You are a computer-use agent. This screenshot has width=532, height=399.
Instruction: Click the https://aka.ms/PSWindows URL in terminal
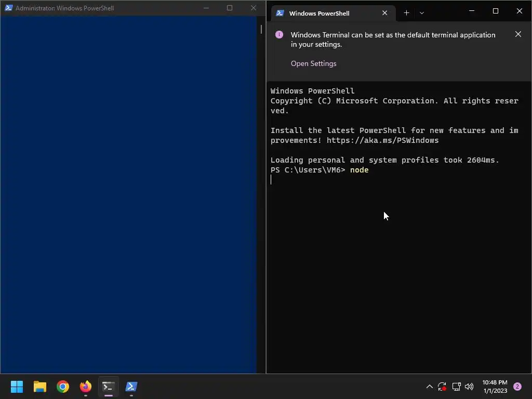383,140
